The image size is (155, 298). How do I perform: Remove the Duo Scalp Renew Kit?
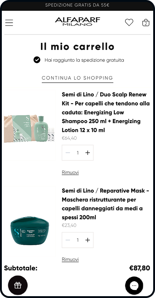70,172
